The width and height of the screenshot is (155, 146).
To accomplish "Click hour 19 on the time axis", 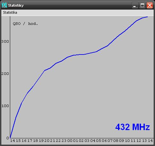I will (41, 141).
